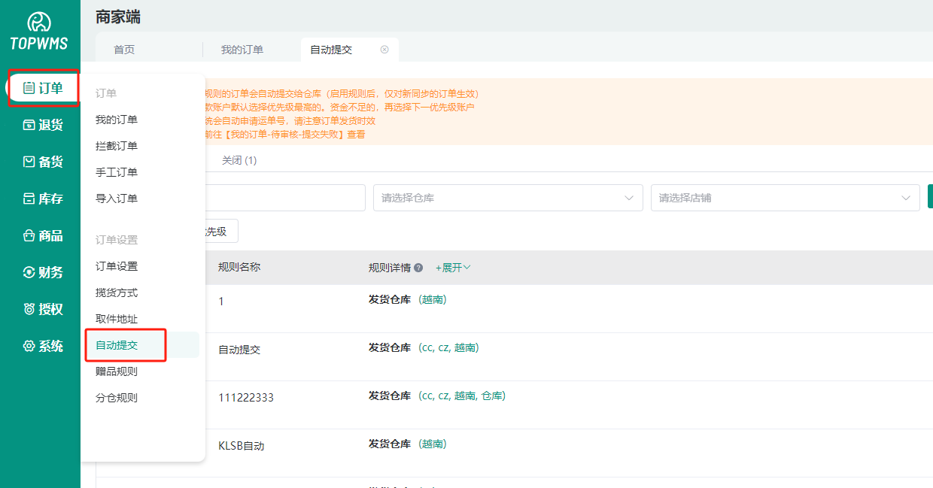Close the 自动提交 tab with its X icon
Viewport: 933px width, 488px height.
[x=384, y=50]
